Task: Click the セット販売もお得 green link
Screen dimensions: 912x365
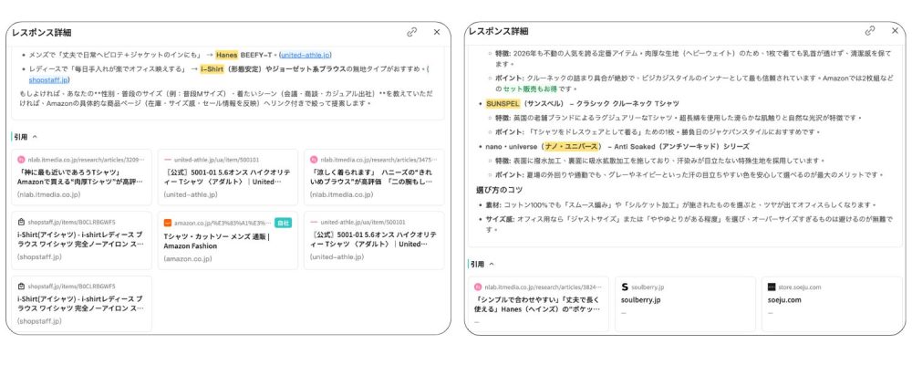Action: [529, 89]
